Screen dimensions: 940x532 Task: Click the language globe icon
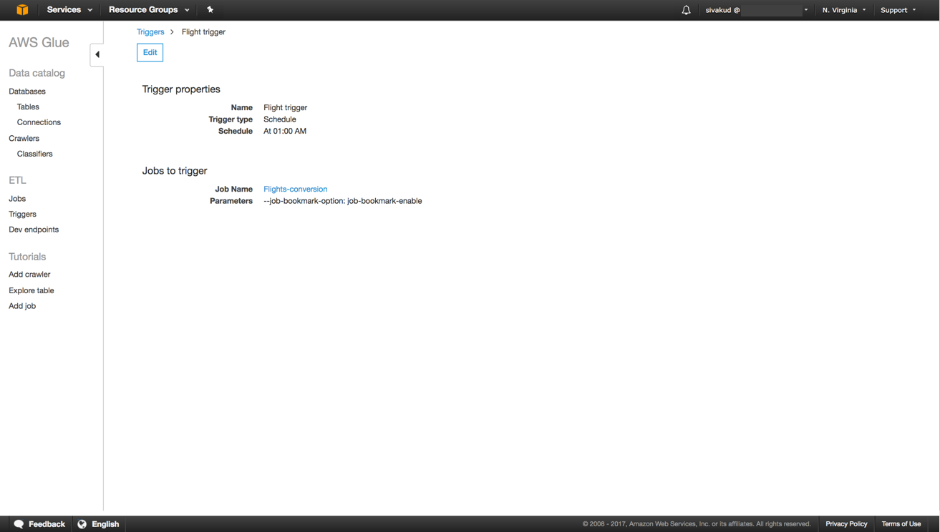click(82, 524)
